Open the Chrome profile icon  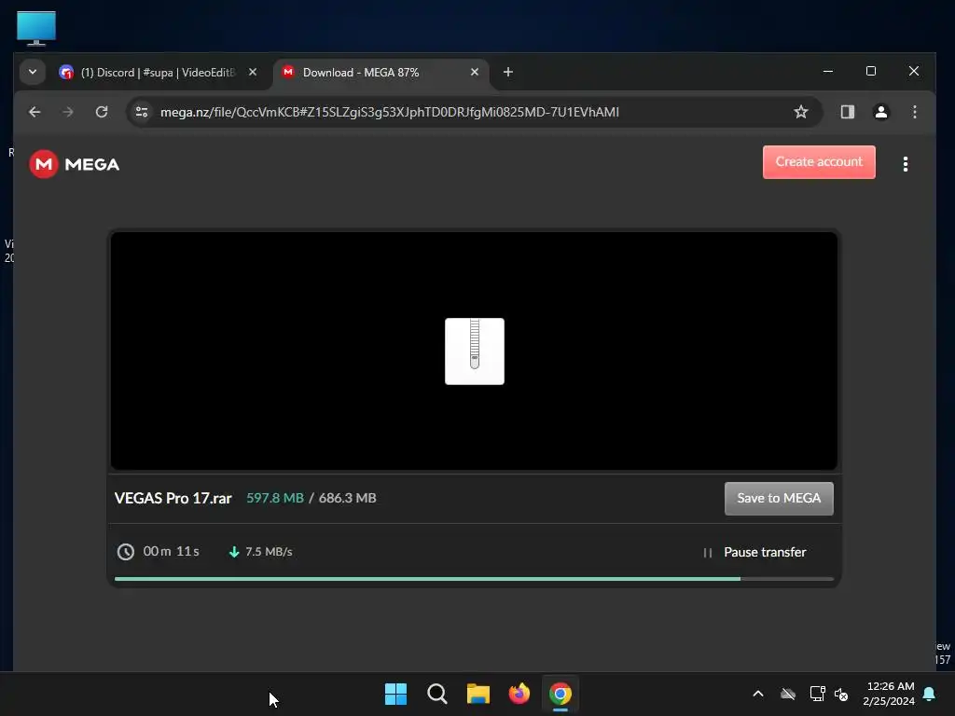tap(880, 112)
